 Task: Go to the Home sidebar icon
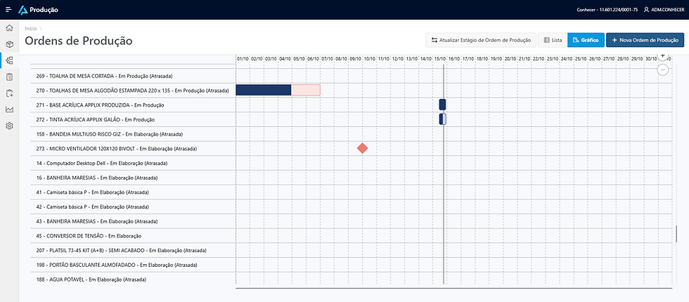click(9, 29)
